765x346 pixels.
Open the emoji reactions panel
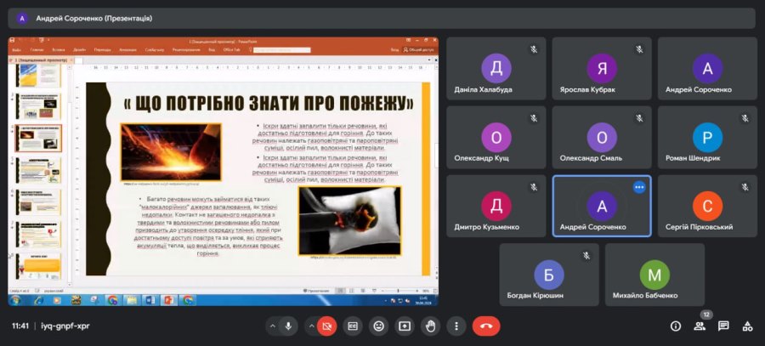click(379, 326)
